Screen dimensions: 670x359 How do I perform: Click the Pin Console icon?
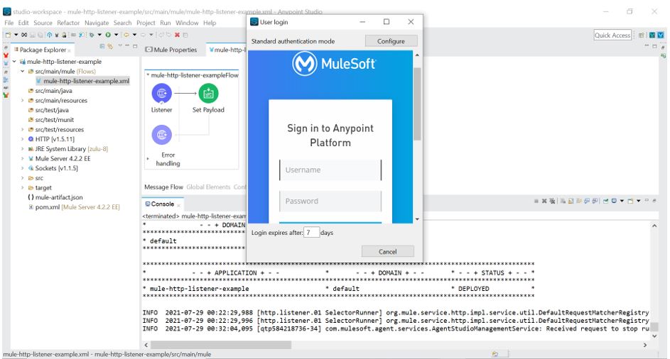pos(605,201)
